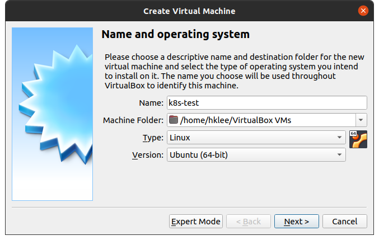Viewport: 379px width, 240px height.
Task: Click the disabled Back button
Action: tap(248, 221)
